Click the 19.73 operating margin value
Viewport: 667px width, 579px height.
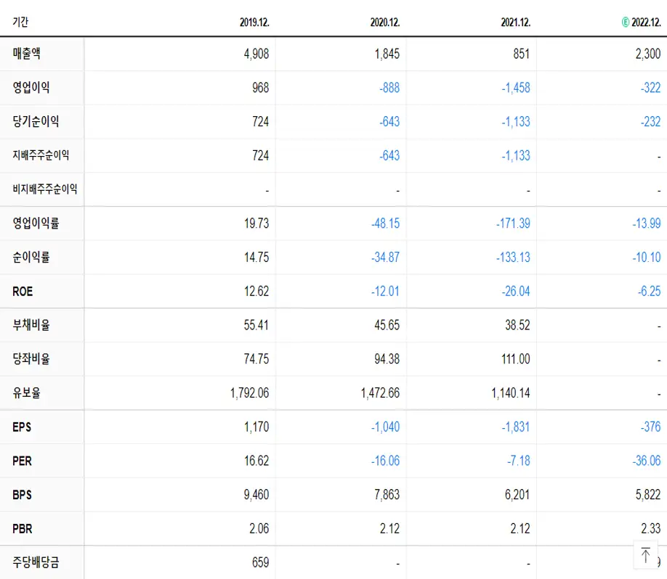[x=256, y=223]
